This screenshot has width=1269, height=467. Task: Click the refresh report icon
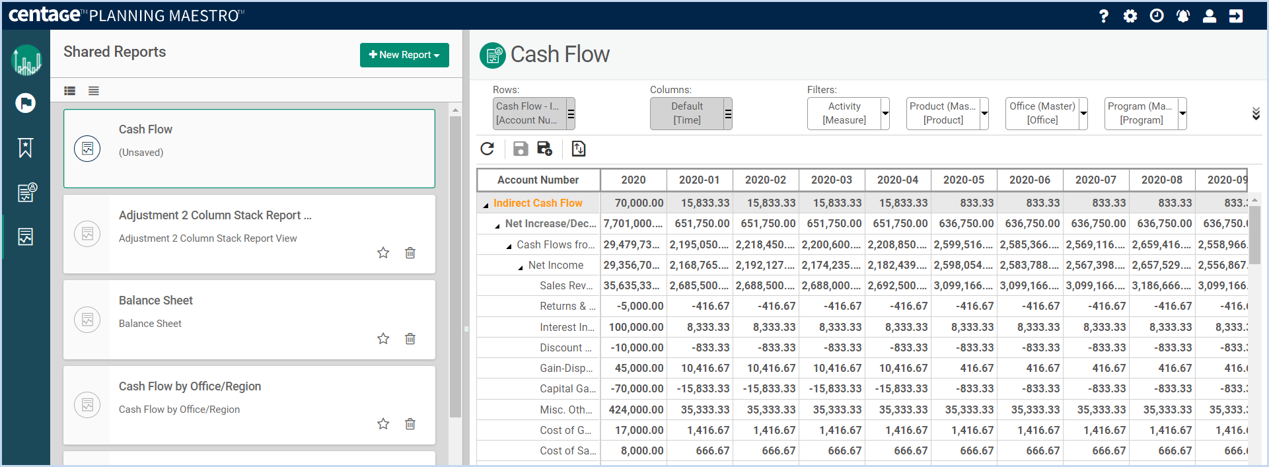[488, 149]
